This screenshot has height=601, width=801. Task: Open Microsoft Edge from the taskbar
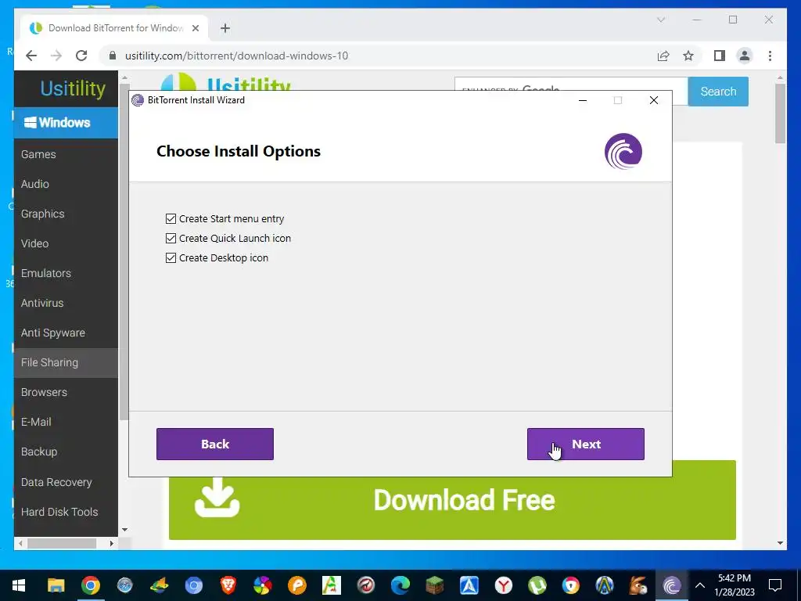tap(400, 585)
